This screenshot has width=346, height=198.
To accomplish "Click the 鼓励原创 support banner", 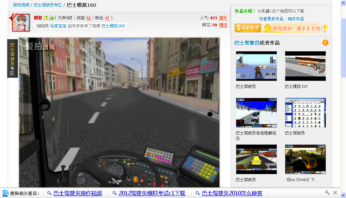I will pos(295,28).
